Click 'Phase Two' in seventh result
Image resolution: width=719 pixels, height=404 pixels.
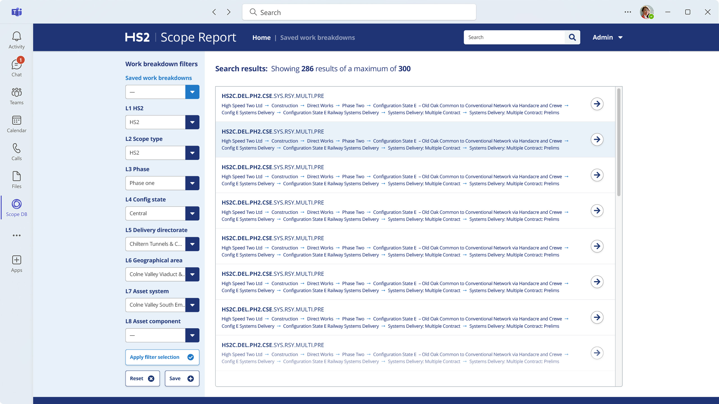click(353, 319)
